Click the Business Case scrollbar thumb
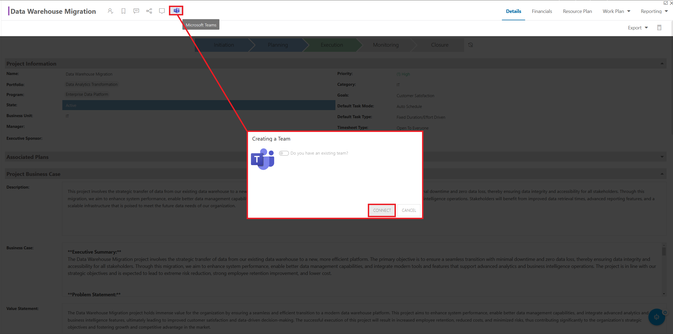The height and width of the screenshot is (334, 673). pos(664,251)
